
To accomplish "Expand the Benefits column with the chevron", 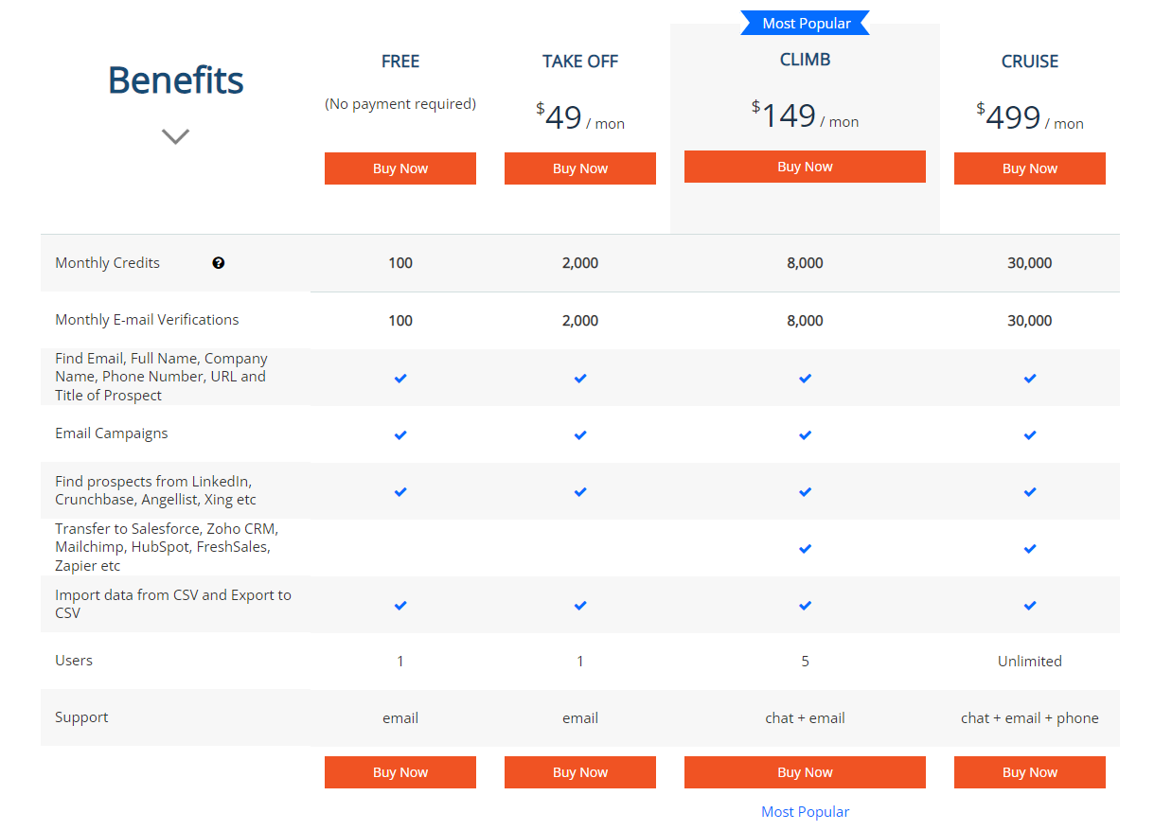I will point(175,136).
